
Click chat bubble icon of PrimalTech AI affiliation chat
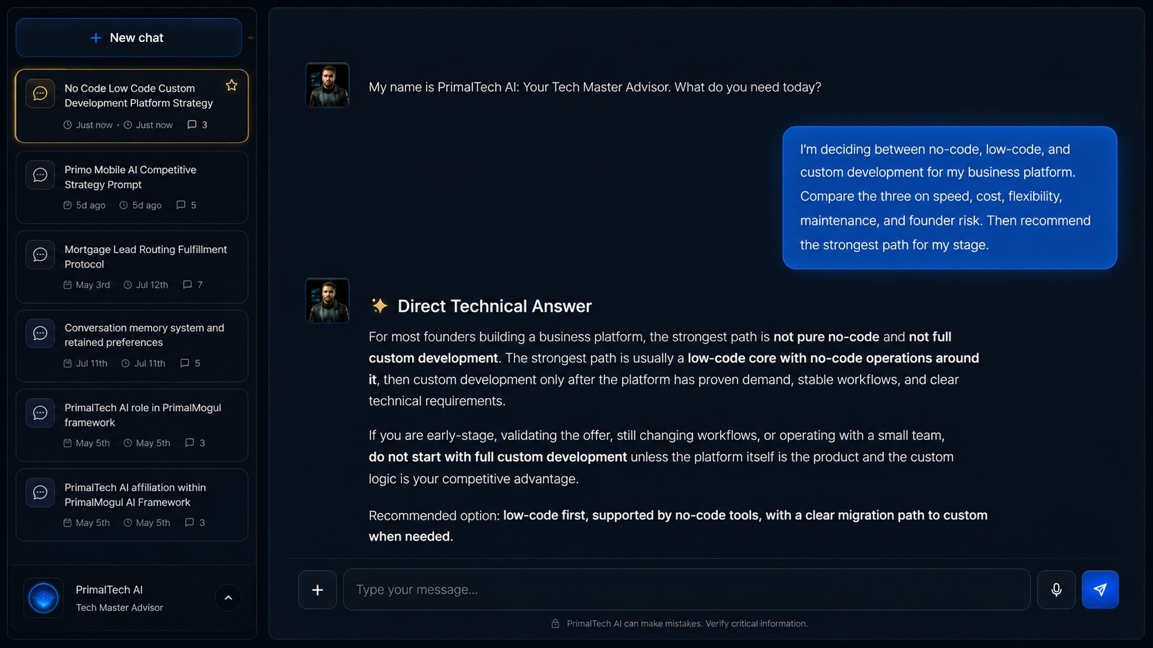pos(40,492)
